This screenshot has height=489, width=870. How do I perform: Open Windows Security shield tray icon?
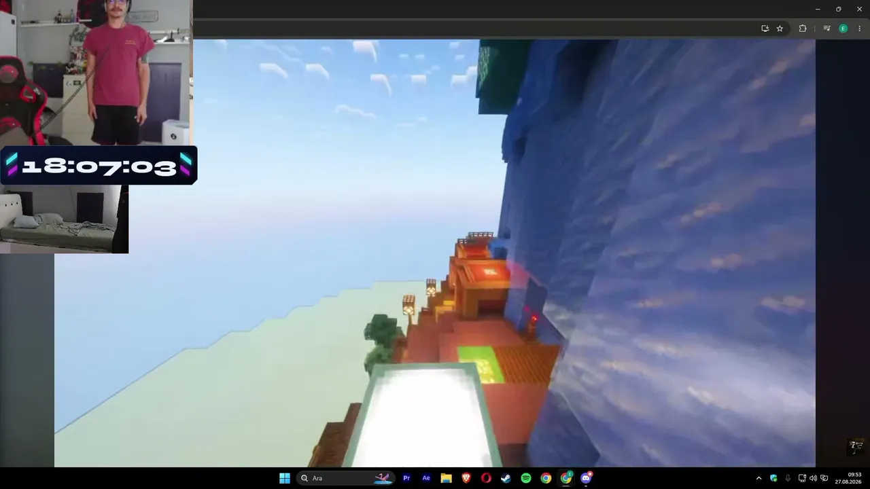[x=773, y=478]
